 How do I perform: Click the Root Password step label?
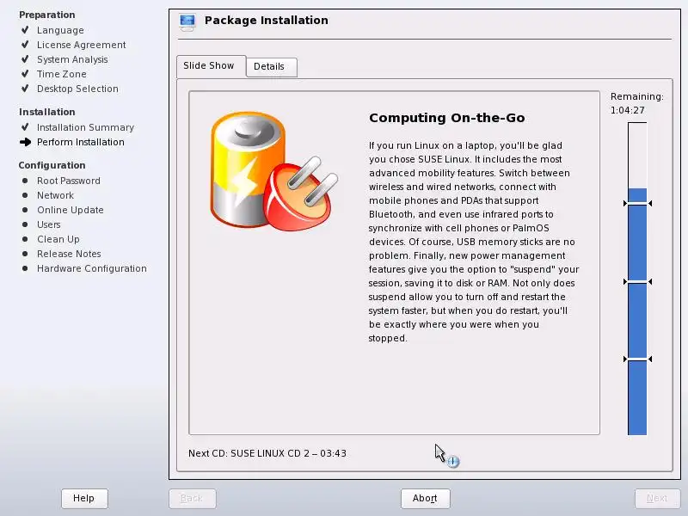pyautogui.click(x=69, y=181)
